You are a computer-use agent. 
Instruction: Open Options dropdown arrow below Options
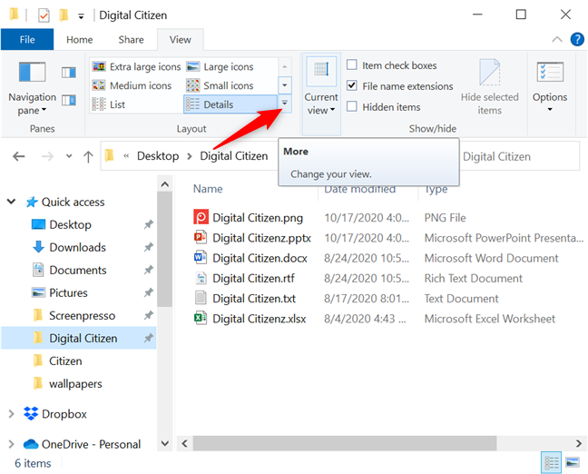(550, 110)
